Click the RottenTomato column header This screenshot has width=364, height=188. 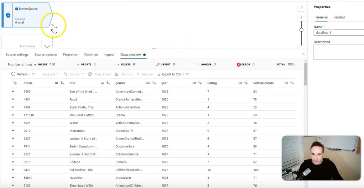click(x=264, y=83)
